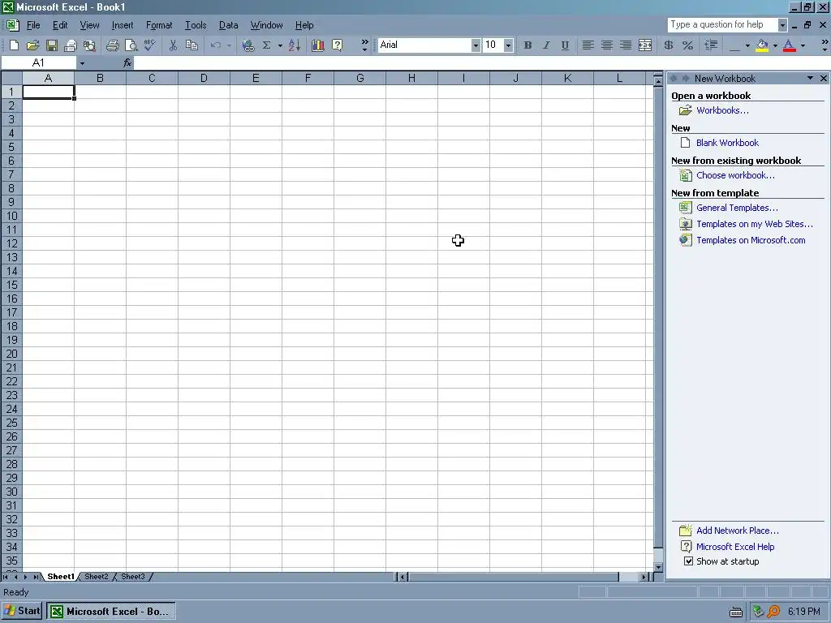Click the Workbooks... link

click(722, 110)
